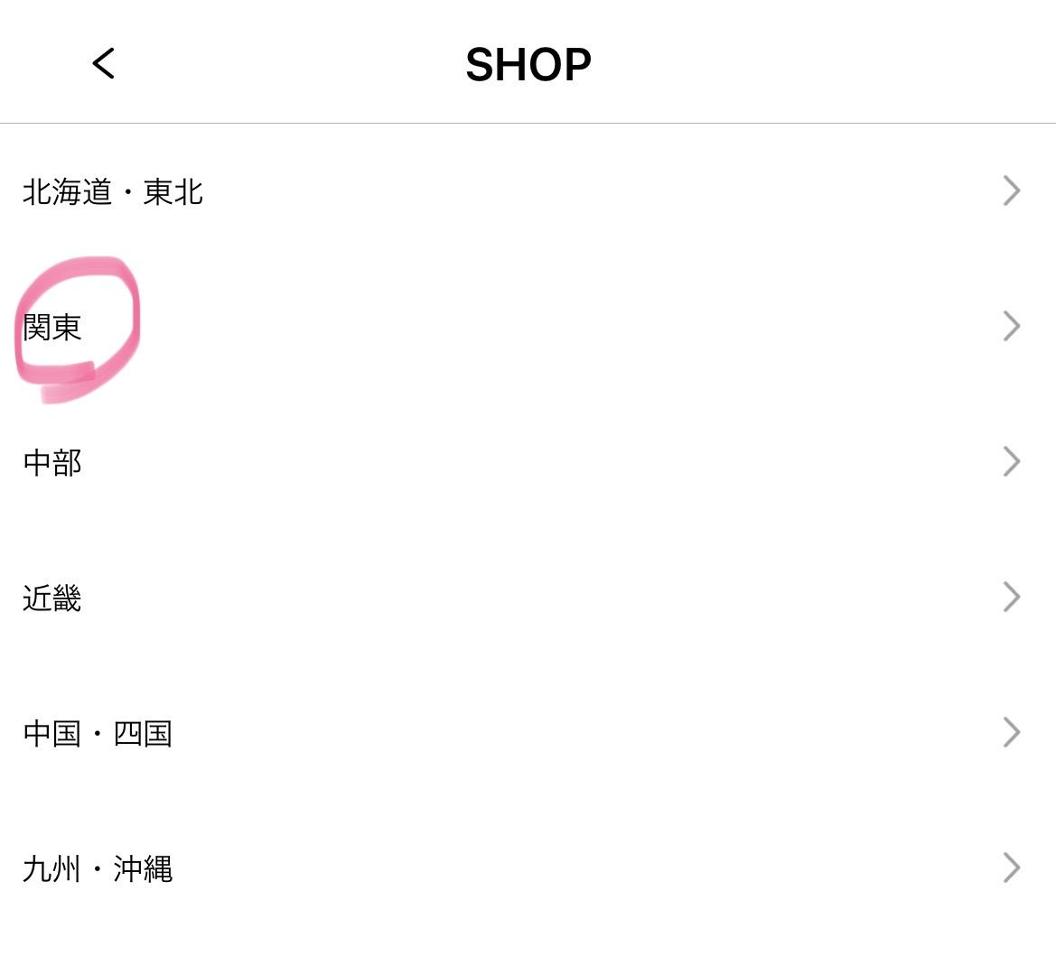Select the 関東 region label
Image resolution: width=1056 pixels, height=965 pixels.
pos(52,327)
